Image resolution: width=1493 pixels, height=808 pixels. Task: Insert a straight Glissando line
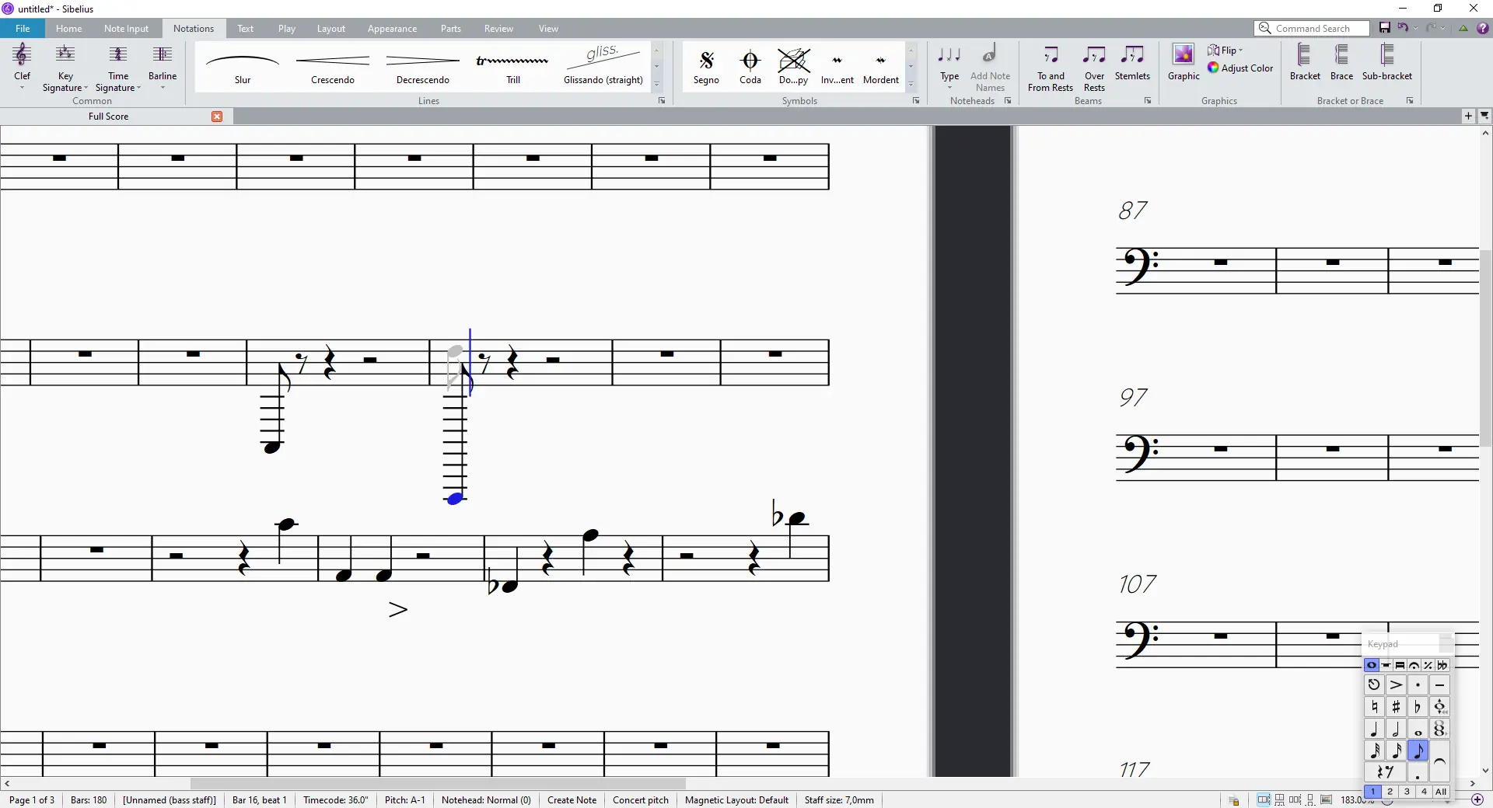pos(603,66)
